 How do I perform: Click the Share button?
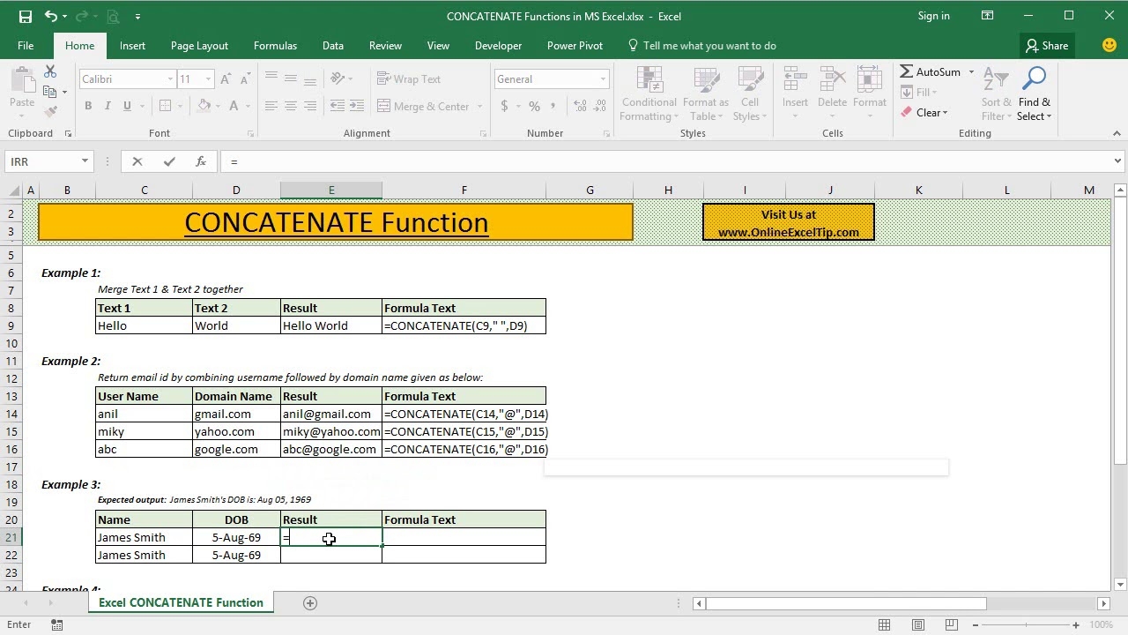click(x=1046, y=46)
